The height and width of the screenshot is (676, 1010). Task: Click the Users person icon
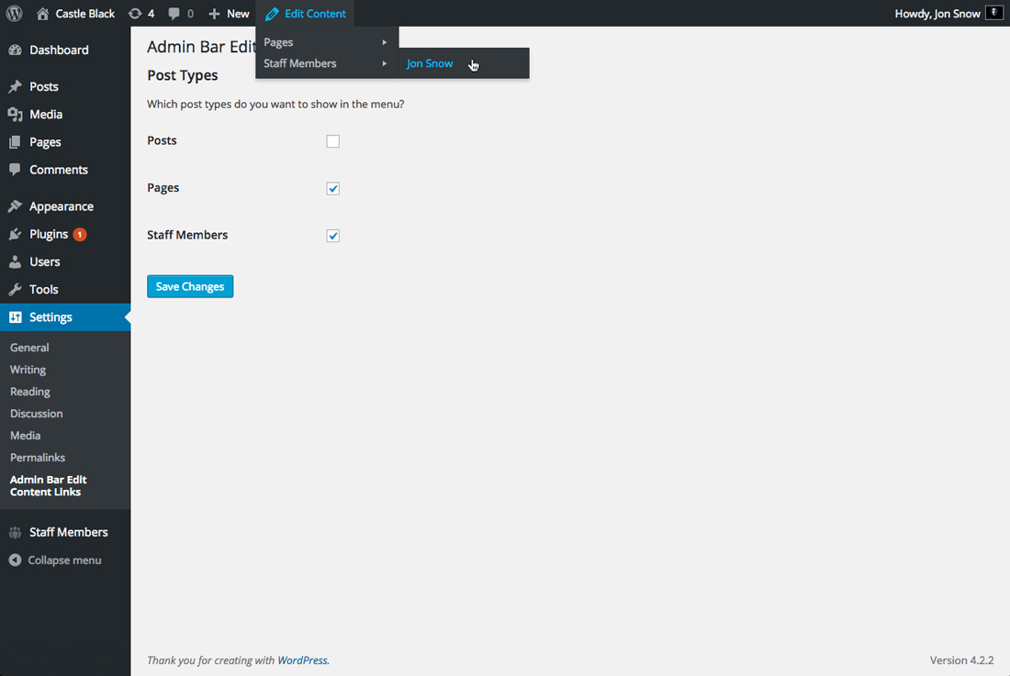pos(16,261)
